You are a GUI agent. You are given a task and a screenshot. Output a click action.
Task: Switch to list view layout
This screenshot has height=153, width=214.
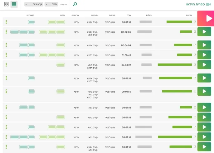click(14, 4)
